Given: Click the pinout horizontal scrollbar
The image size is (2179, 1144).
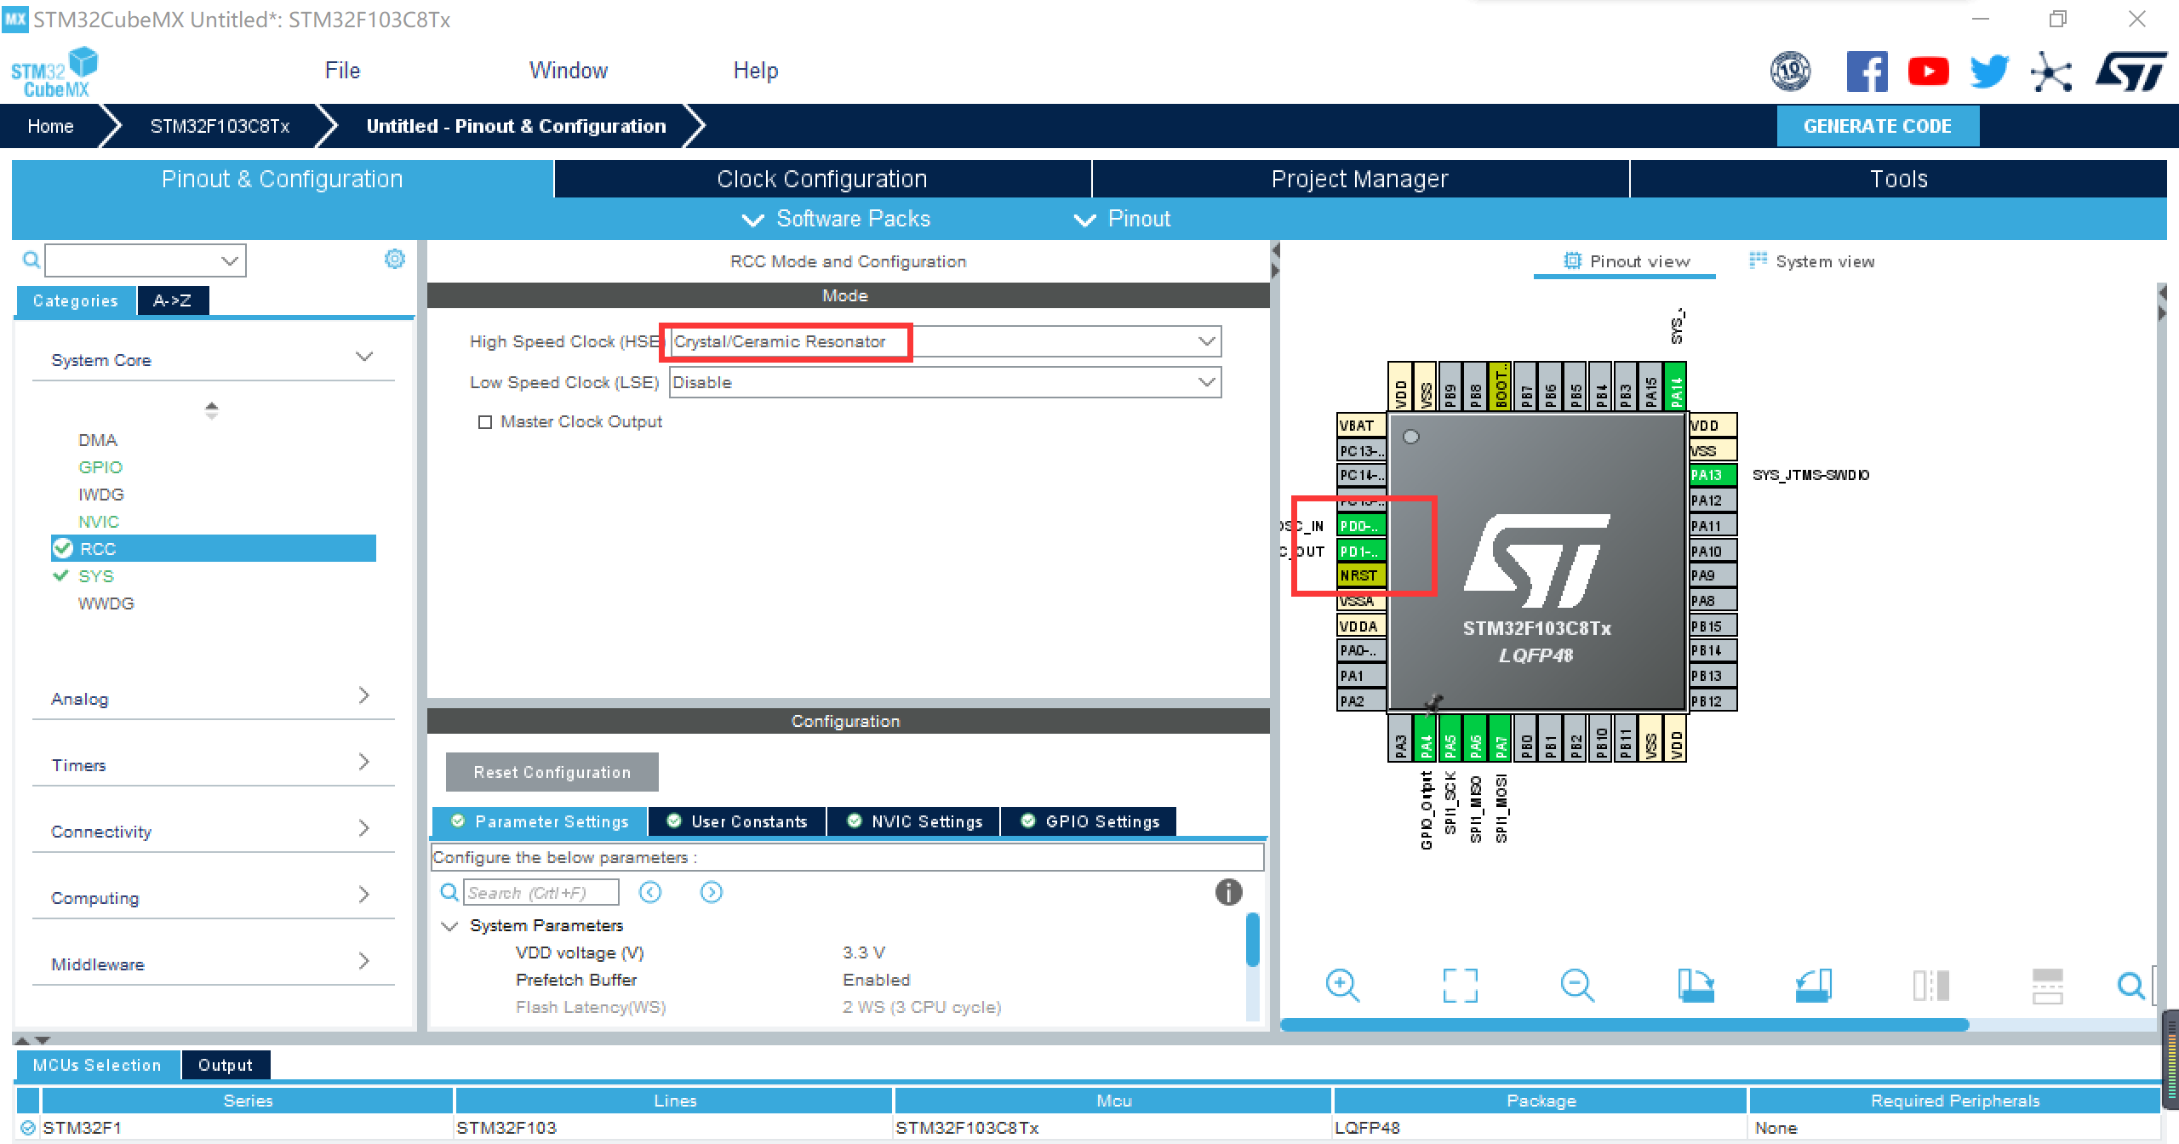Looking at the screenshot, I should (1624, 1025).
